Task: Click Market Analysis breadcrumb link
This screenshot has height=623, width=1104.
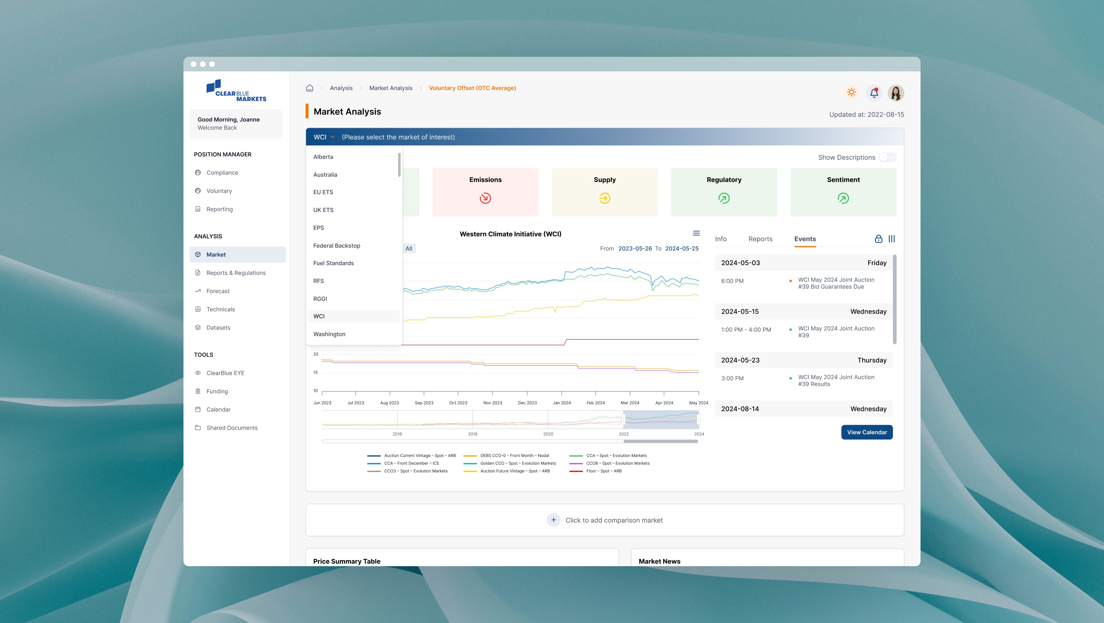Action: pos(390,88)
